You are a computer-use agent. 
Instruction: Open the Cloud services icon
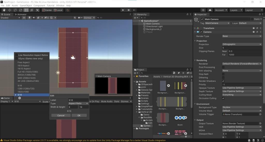(210, 10)
